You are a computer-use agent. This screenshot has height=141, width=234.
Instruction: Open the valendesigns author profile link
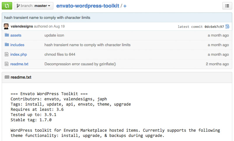click(x=22, y=26)
